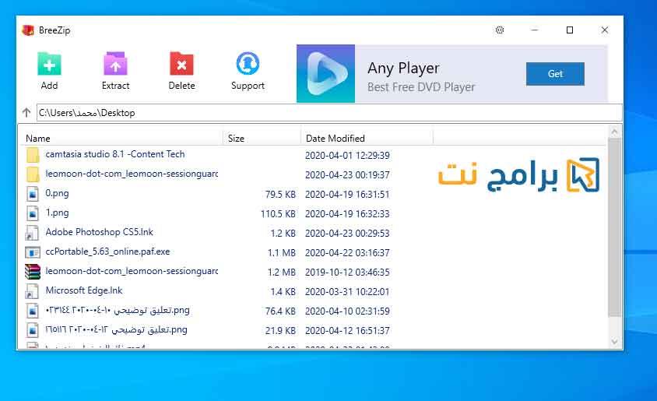The width and height of the screenshot is (657, 401).
Task: Open the settings gear in title bar
Action: coord(500,30)
